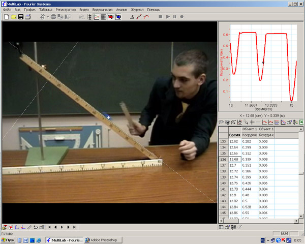Step back one video frame
The height and width of the screenshot is (244, 305).
56,227
